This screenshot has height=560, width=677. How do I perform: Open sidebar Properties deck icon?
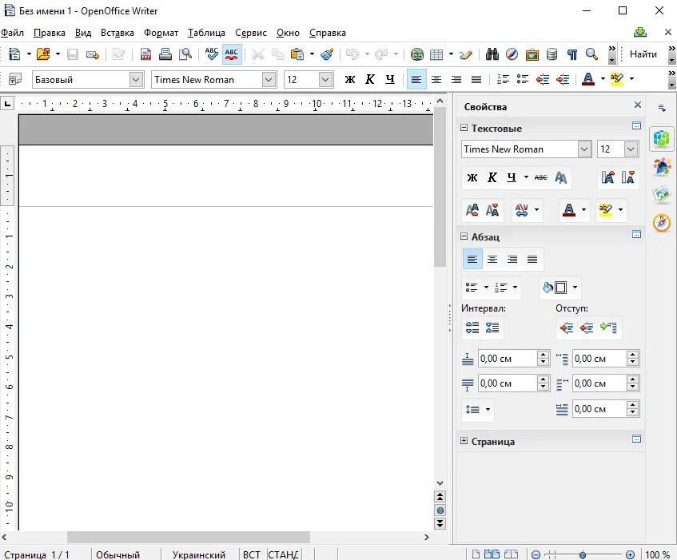(x=662, y=138)
